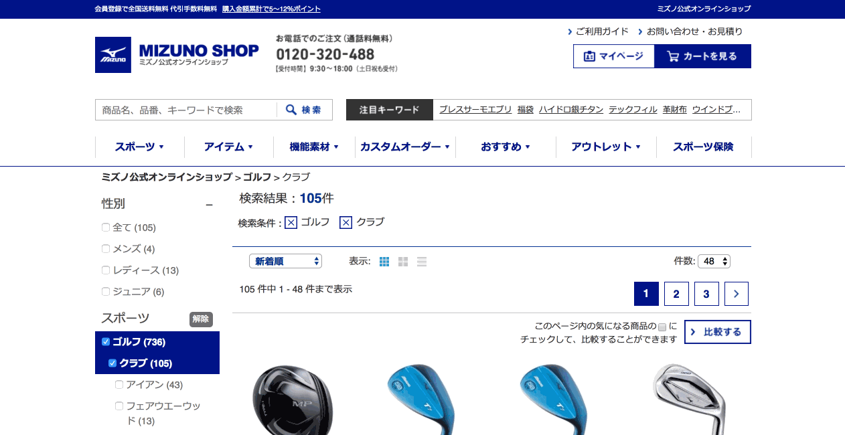Remove the クラブ search condition
This screenshot has height=435, width=845.
[345, 222]
